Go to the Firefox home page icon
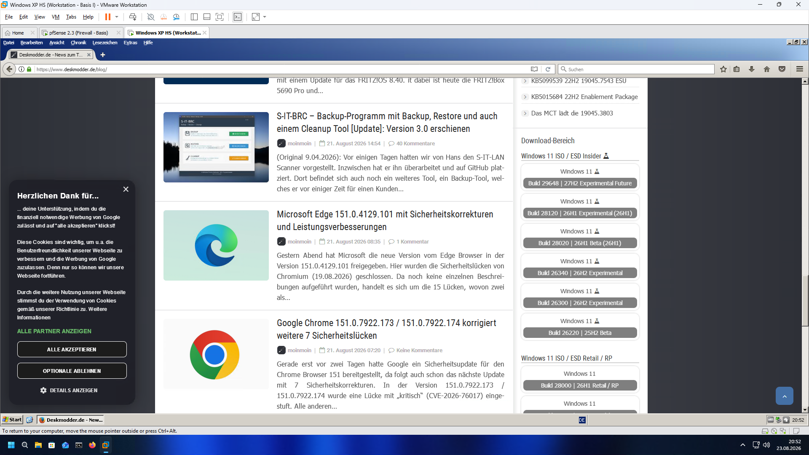The height and width of the screenshot is (455, 809). (x=767, y=69)
